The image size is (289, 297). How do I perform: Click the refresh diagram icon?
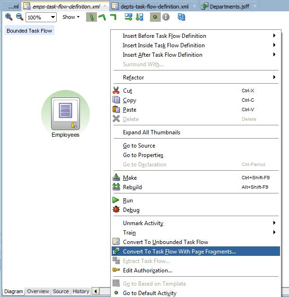tap(182, 17)
